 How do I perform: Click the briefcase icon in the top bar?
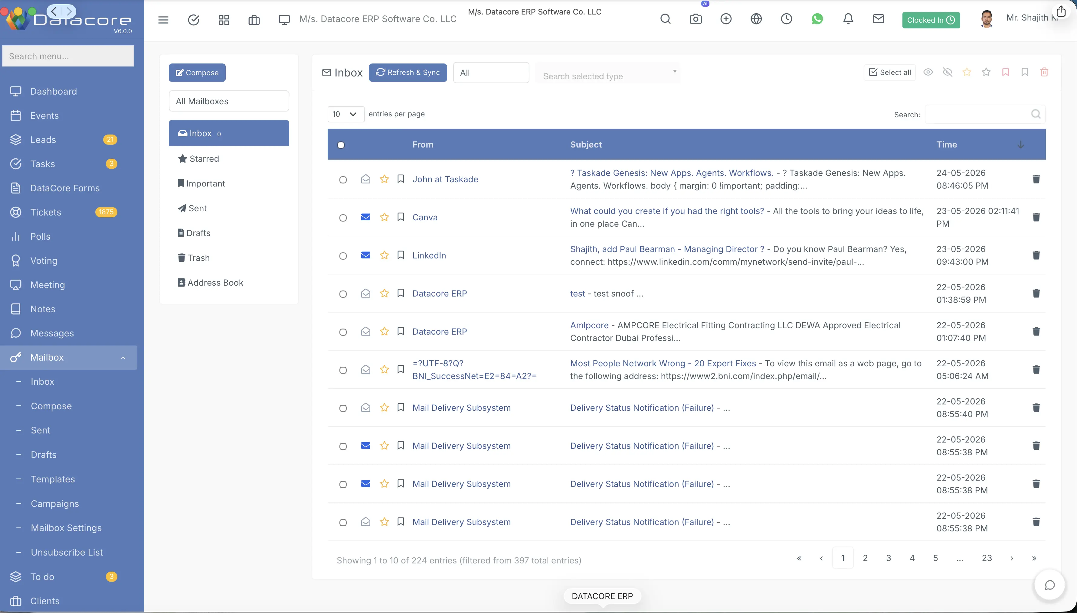click(x=254, y=20)
